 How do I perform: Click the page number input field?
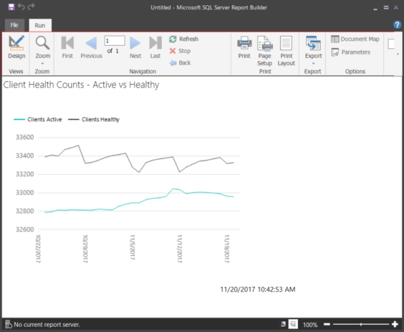(114, 41)
